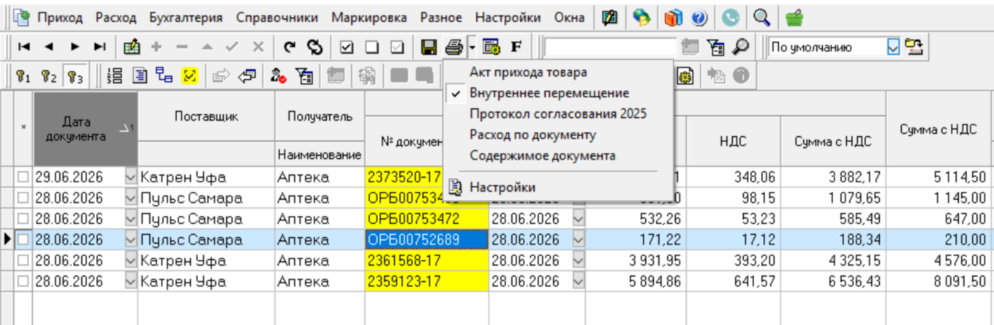The height and width of the screenshot is (325, 994).
Task: Open right date dropdown in 2361568-17 row
Action: 578,260
